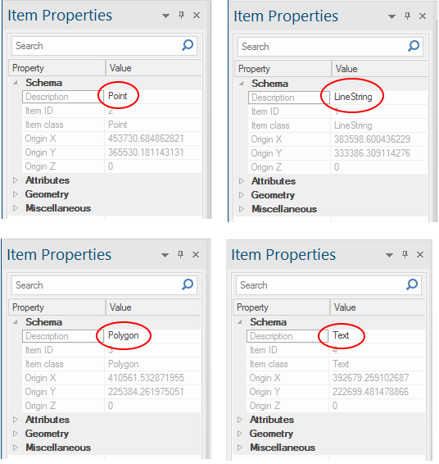Viewport: 439px width, 464px height.
Task: Pin the Text item's properties panel
Action: tap(405, 254)
